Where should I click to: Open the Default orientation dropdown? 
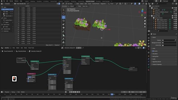pos(73,6)
